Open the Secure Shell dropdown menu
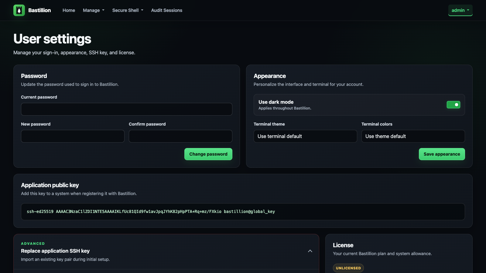The image size is (486, 273). pyautogui.click(x=128, y=10)
